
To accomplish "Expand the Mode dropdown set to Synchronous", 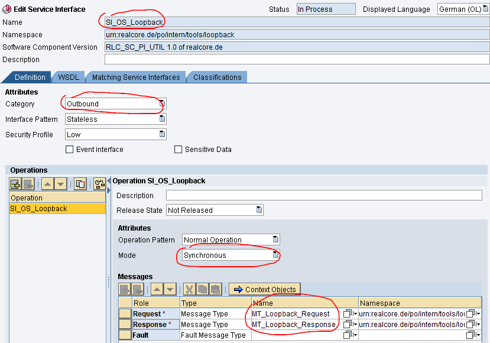I will [x=275, y=255].
